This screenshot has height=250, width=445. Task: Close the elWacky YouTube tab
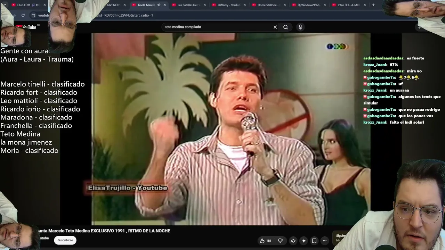[x=245, y=5]
